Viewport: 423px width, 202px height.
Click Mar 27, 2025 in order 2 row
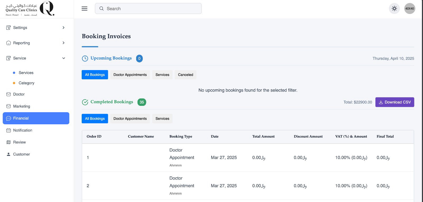(x=224, y=186)
